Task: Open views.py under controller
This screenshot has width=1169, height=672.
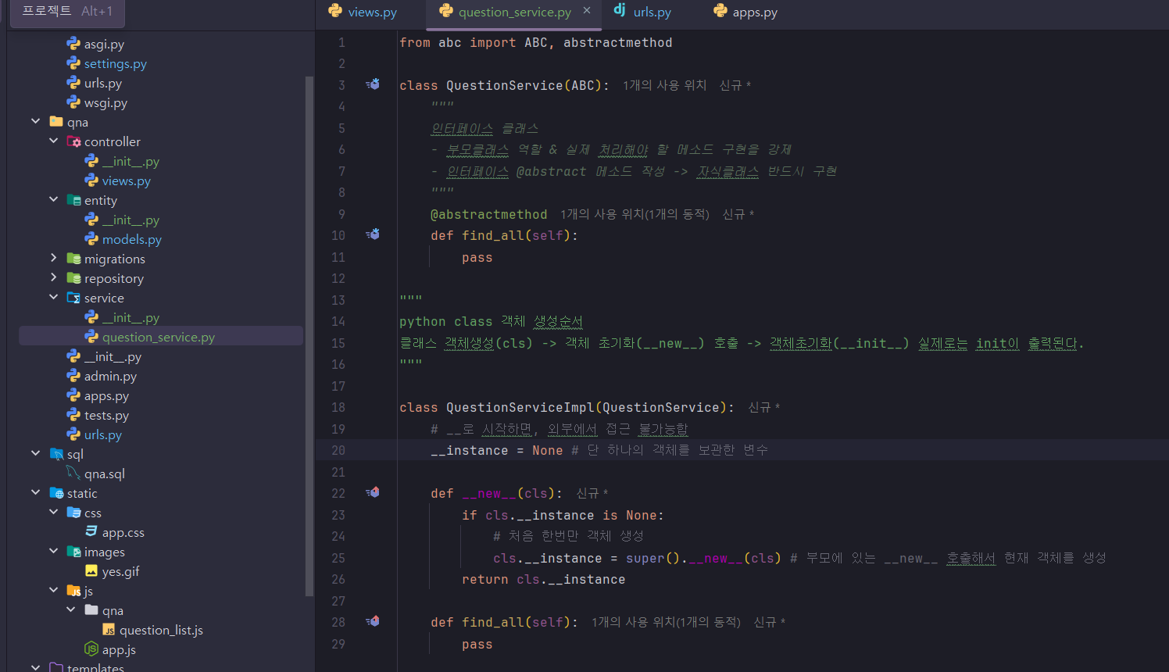Action: [126, 181]
